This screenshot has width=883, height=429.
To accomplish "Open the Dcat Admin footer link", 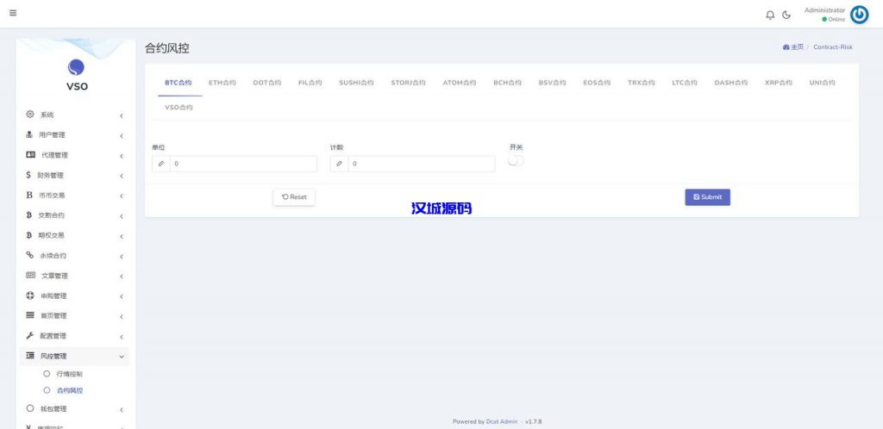I will click(x=502, y=421).
